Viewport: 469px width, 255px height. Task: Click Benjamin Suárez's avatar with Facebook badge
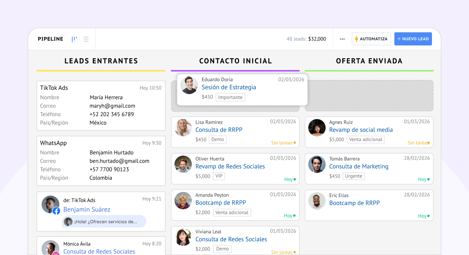tap(51, 205)
